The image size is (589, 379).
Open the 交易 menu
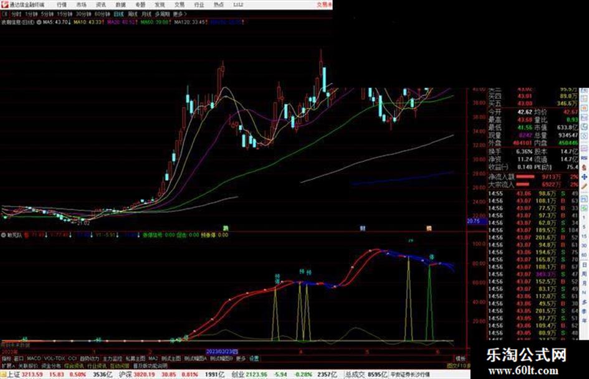point(180,5)
